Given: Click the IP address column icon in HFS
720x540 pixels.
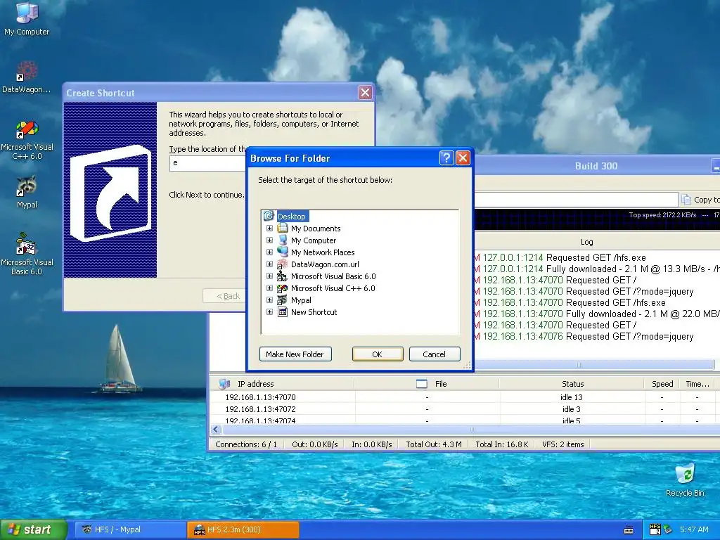Looking at the screenshot, I should click(224, 383).
